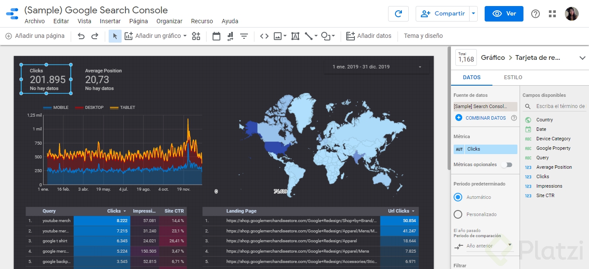
Task: Click the Ver button
Action: tap(504, 13)
